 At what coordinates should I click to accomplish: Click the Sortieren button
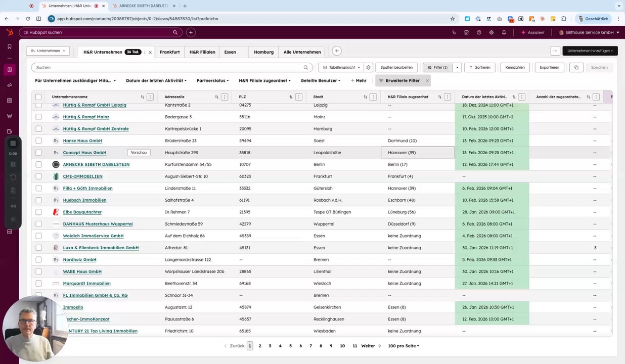point(479,67)
